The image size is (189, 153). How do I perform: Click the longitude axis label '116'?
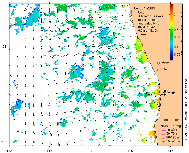pos(170,151)
